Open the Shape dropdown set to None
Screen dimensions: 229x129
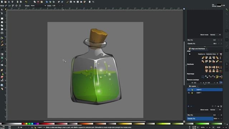(x=38, y=6)
